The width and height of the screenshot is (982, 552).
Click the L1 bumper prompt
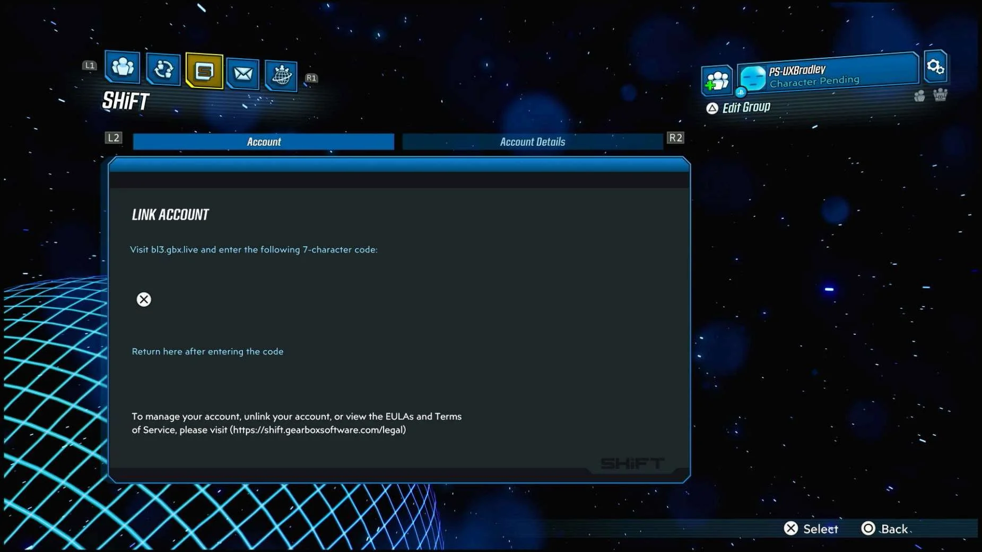point(89,65)
